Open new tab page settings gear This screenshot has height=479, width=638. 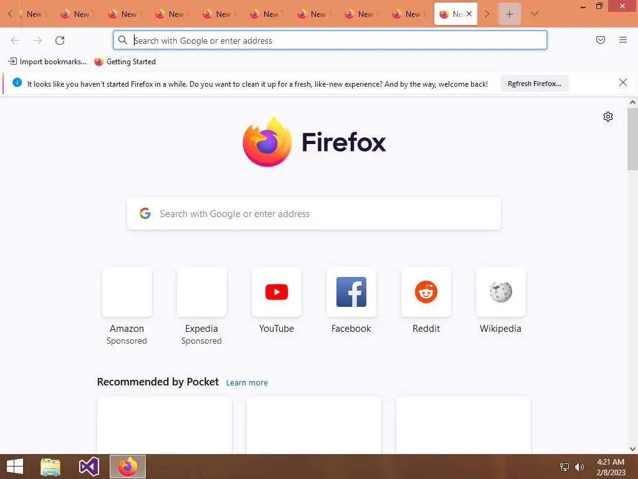pyautogui.click(x=608, y=117)
